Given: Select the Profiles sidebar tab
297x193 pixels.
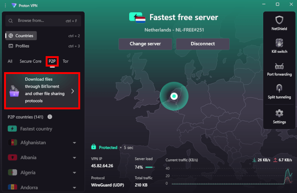Looking at the screenshot, I should click(19, 46).
